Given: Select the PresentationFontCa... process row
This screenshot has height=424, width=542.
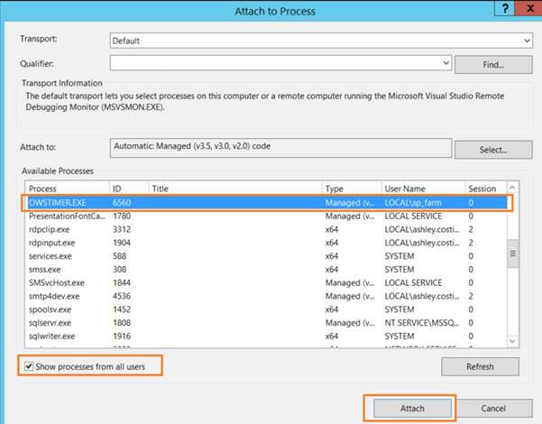Looking at the screenshot, I should [266, 217].
